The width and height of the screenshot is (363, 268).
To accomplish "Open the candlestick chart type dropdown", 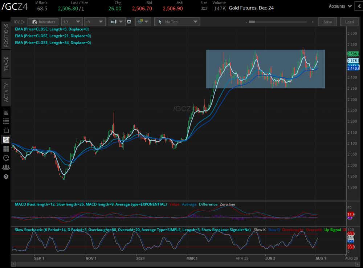I will pyautogui.click(x=117, y=22).
